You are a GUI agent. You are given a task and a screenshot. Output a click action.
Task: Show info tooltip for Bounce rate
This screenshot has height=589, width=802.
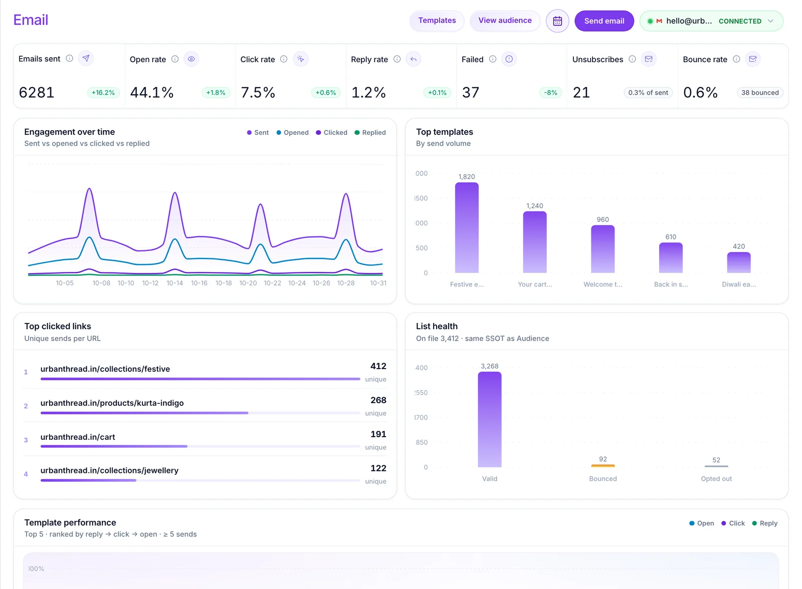(x=736, y=59)
